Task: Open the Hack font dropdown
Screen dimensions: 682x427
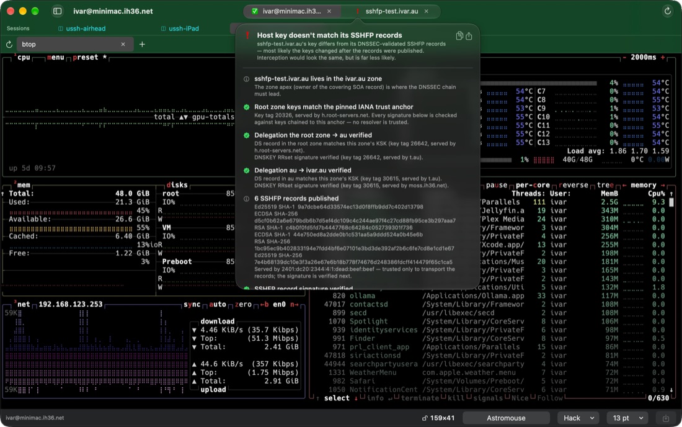Action: coord(578,418)
